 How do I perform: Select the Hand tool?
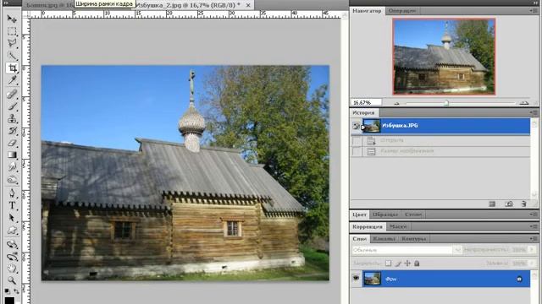point(12,269)
